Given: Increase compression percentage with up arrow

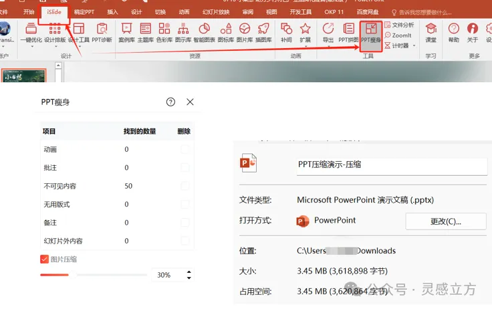Looking at the screenshot, I should click(x=189, y=272).
